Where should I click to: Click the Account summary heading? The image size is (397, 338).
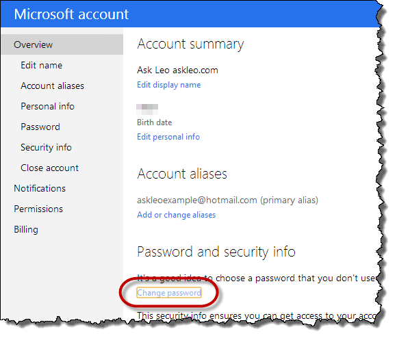click(x=190, y=44)
